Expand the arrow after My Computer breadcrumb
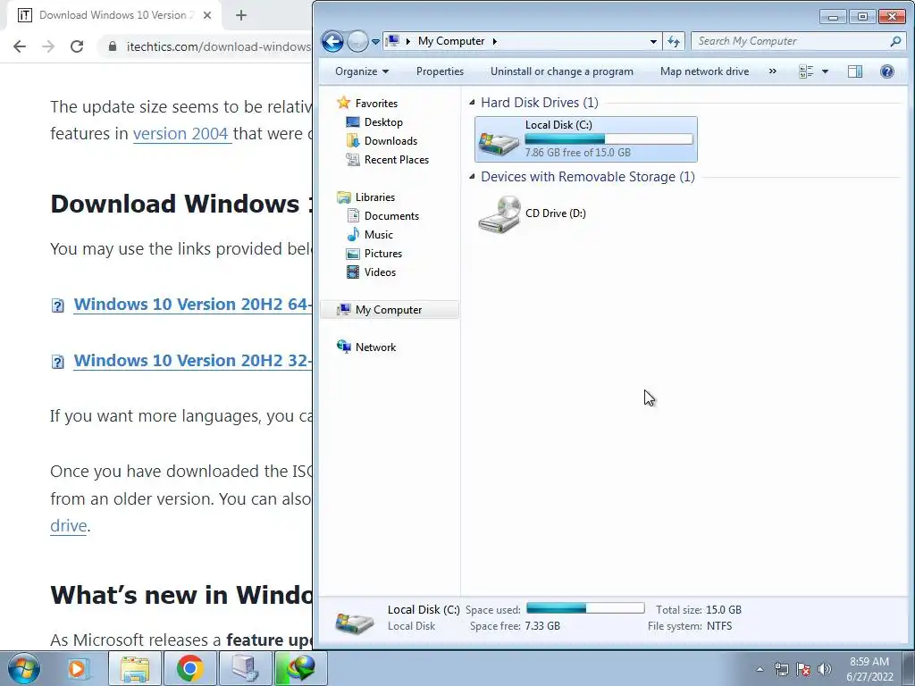This screenshot has width=915, height=686. tap(495, 41)
